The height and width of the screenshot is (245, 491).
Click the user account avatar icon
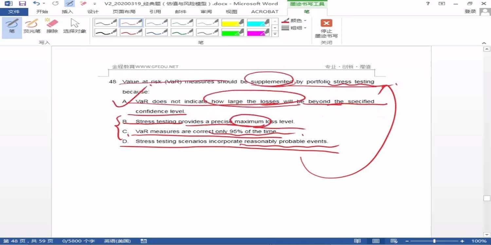click(x=484, y=12)
